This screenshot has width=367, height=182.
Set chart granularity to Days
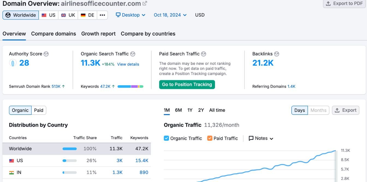(300, 110)
